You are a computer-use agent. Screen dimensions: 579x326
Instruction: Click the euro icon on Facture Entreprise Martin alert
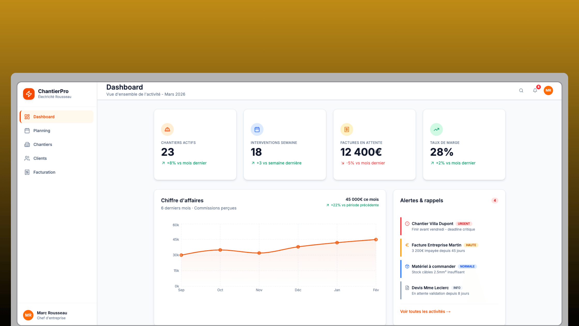407,245
